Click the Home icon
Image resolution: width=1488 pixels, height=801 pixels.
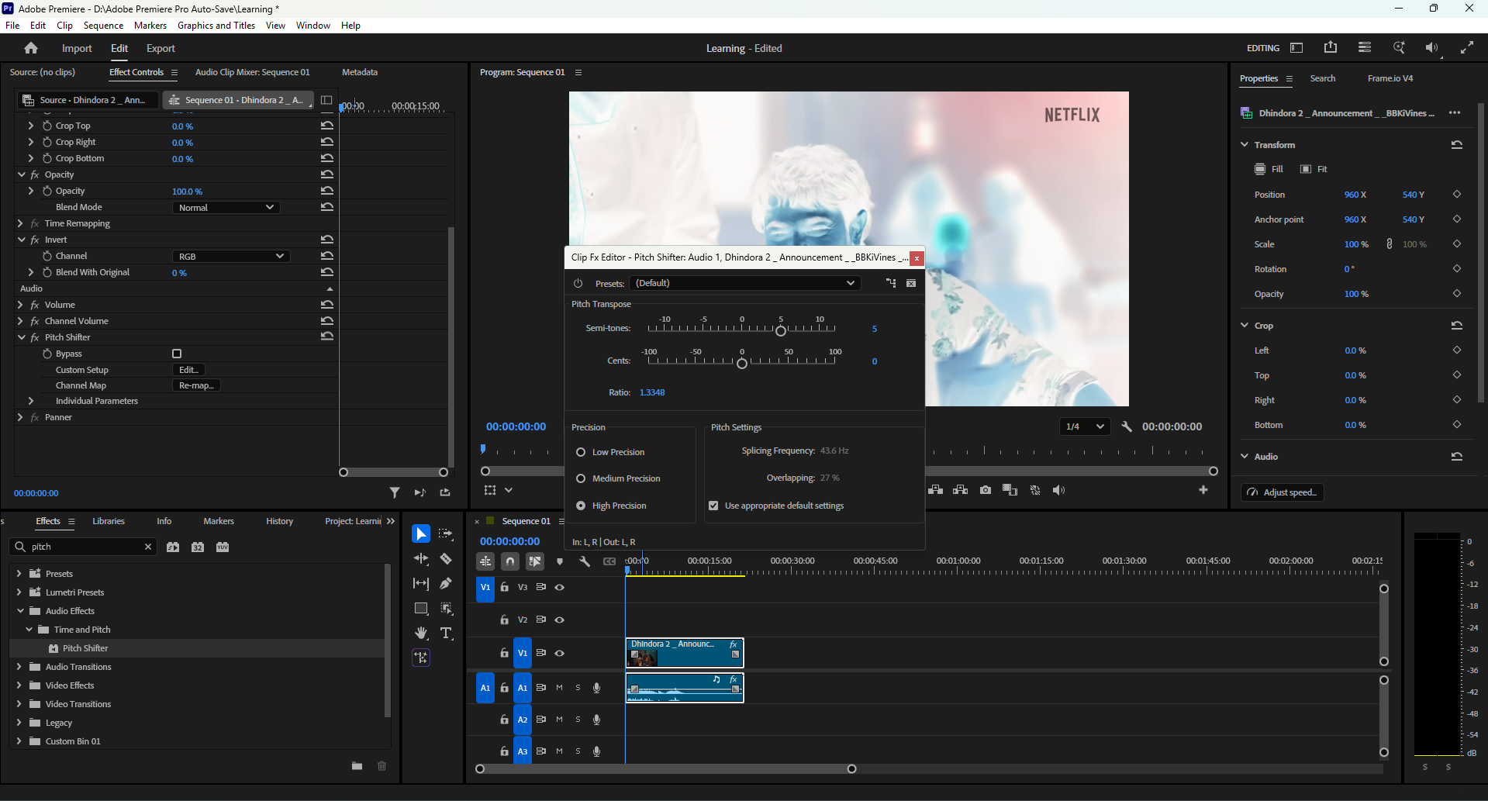click(x=31, y=48)
